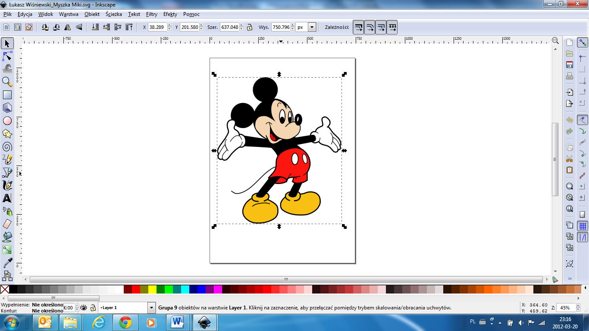Click the Szer. width input field
The width and height of the screenshot is (589, 331).
tap(229, 27)
